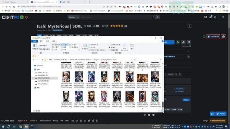Click the three-dot menu beside model title
Screen dimensions: 230x129
tap(189, 26)
